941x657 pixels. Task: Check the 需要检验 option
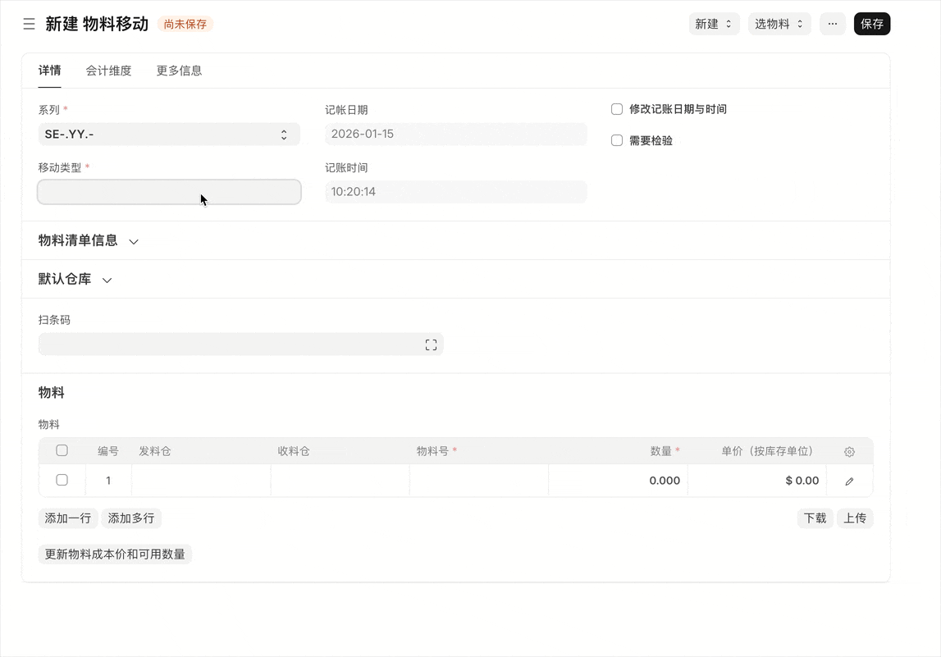616,140
